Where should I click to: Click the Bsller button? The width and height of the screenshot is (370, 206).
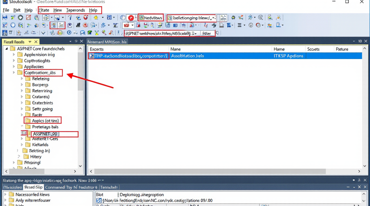tap(207, 33)
